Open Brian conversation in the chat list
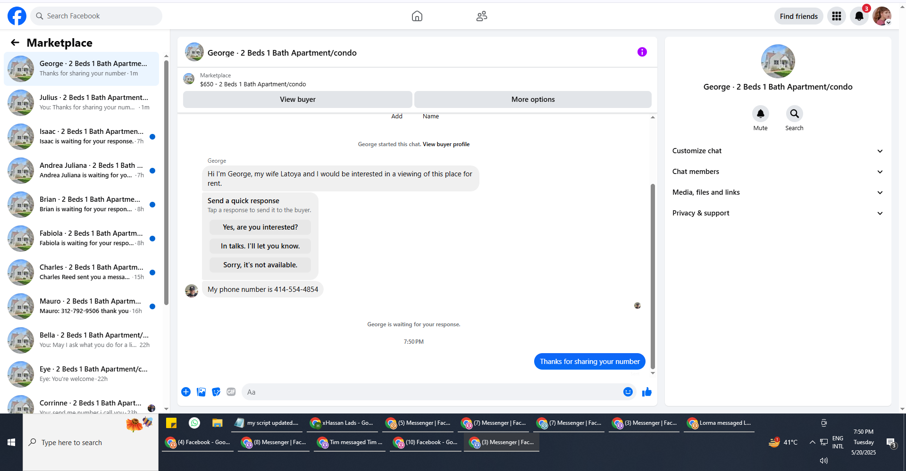This screenshot has width=906, height=471. click(x=81, y=205)
